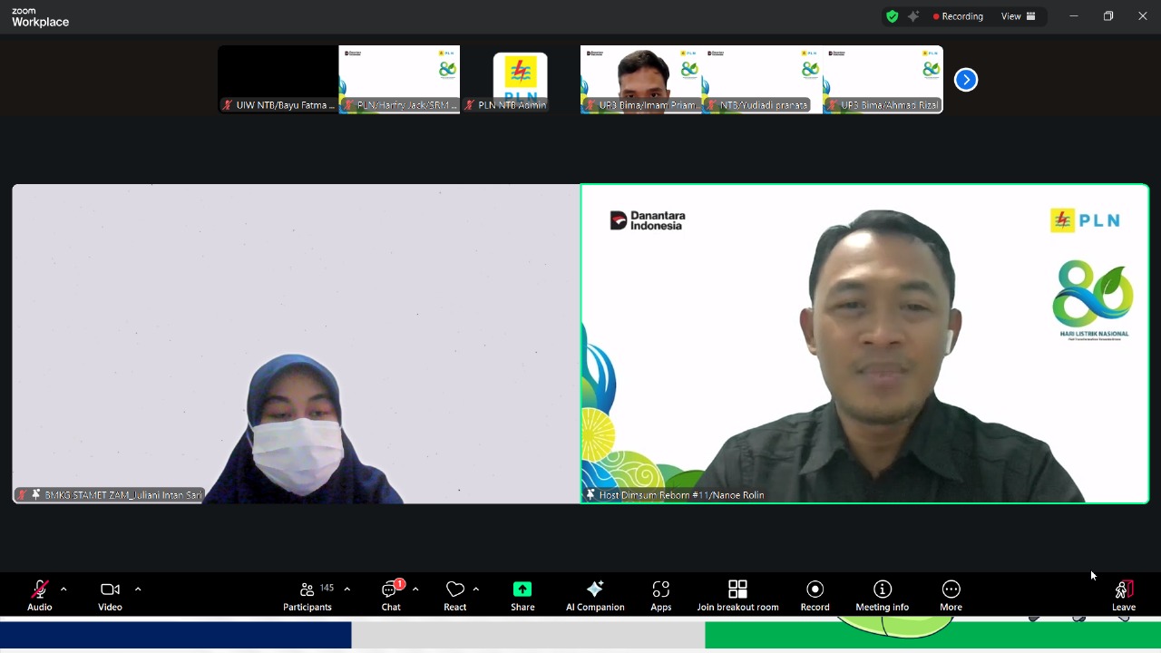Open the Chat panel
Viewport: 1161px width, 653px height.
[391, 595]
